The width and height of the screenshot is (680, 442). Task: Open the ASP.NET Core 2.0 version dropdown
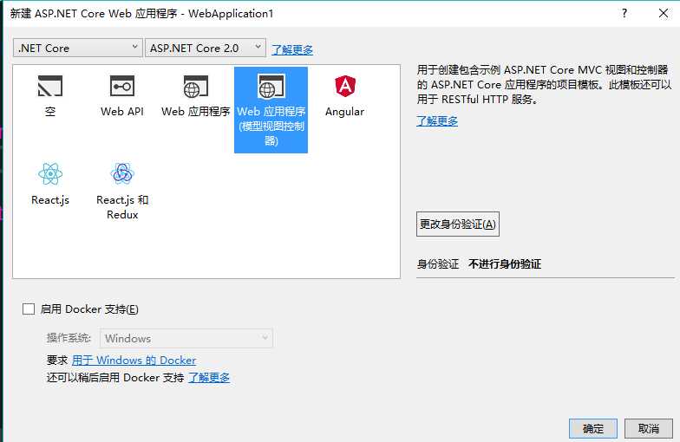(205, 49)
